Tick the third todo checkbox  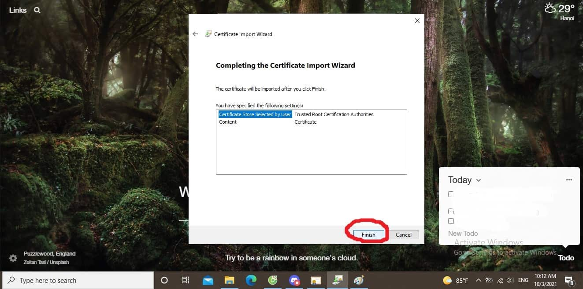[x=451, y=221]
